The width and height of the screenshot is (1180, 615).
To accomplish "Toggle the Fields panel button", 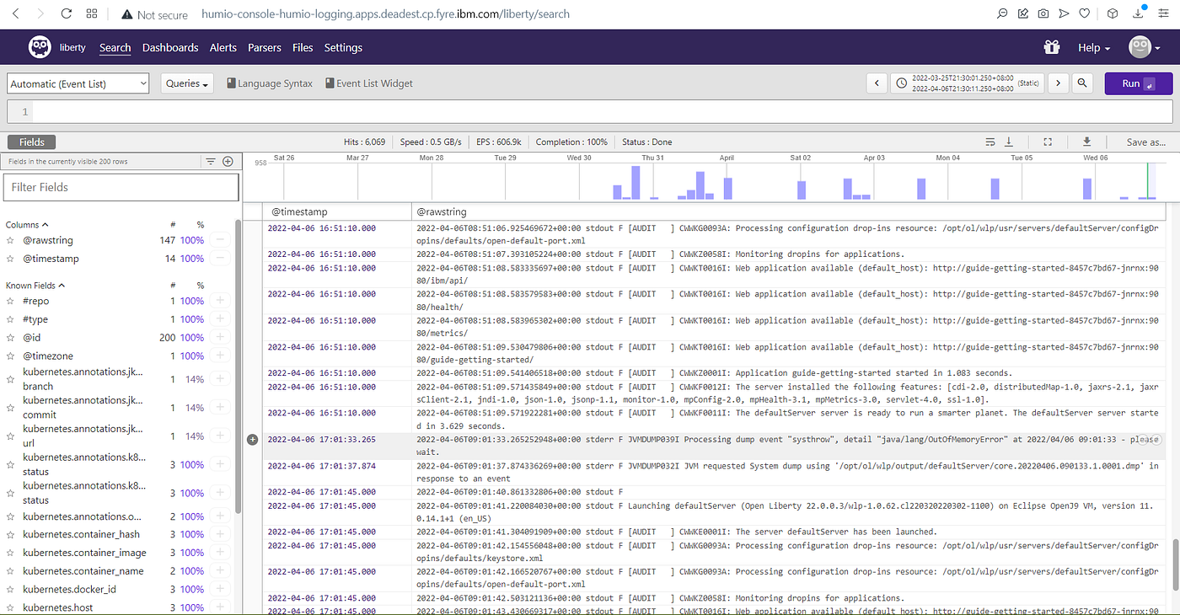I will 32,142.
